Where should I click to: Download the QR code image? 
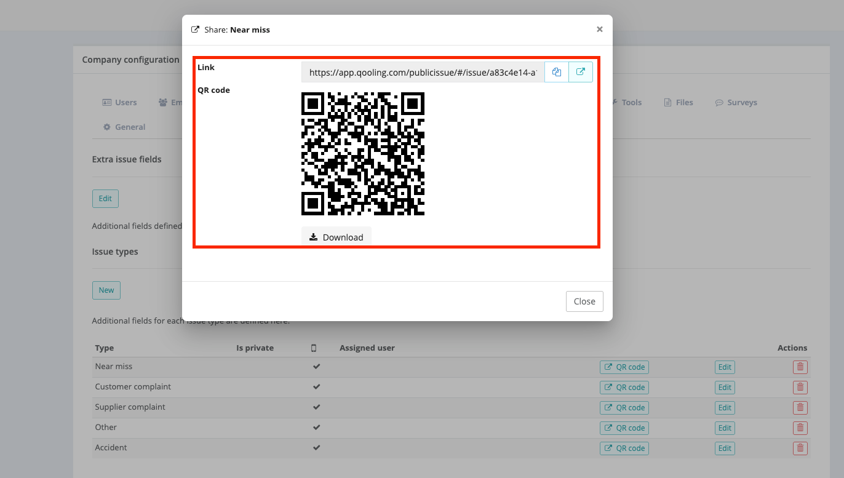[336, 237]
